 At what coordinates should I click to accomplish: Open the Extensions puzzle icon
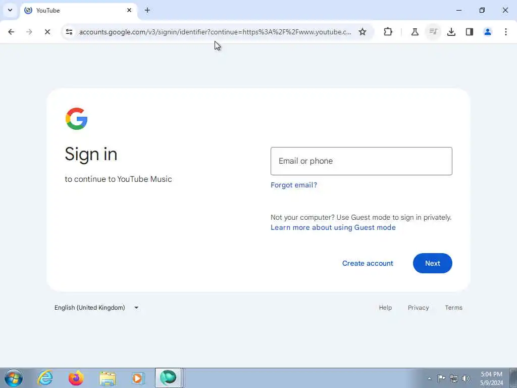click(388, 32)
